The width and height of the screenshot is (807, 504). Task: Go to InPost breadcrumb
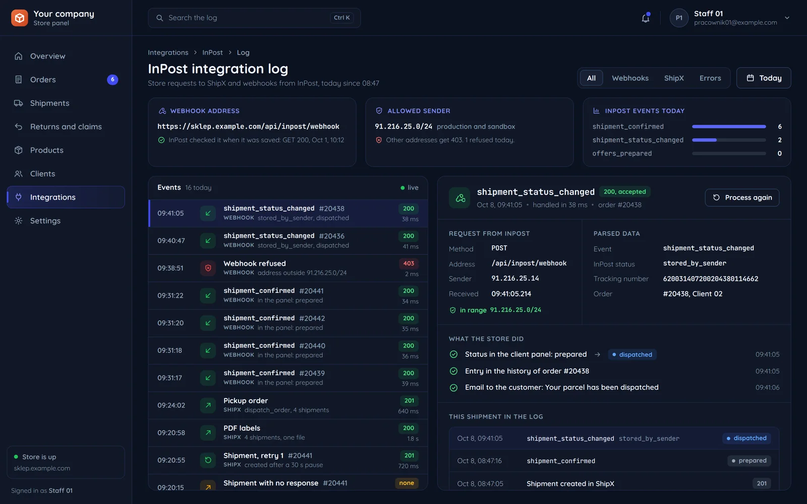coord(212,52)
